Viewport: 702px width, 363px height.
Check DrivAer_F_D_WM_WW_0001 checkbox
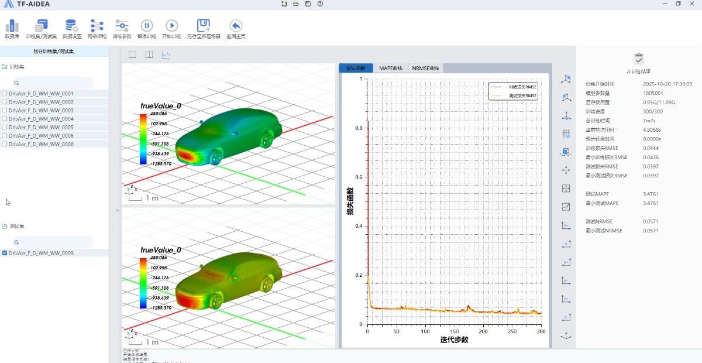pyautogui.click(x=5, y=94)
